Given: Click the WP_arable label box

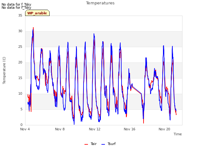Looking at the screenshot, I should (37, 13).
